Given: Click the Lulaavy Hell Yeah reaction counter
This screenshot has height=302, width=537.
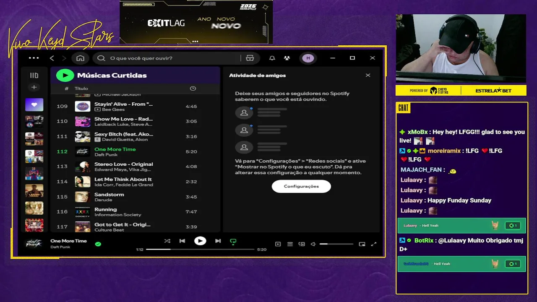Looking at the screenshot, I should pyautogui.click(x=512, y=226).
